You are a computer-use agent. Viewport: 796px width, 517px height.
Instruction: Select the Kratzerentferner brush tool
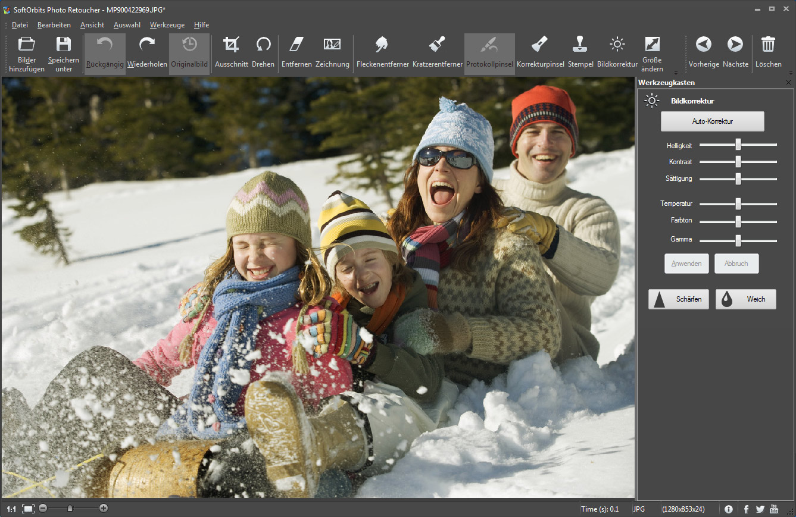pos(437,53)
